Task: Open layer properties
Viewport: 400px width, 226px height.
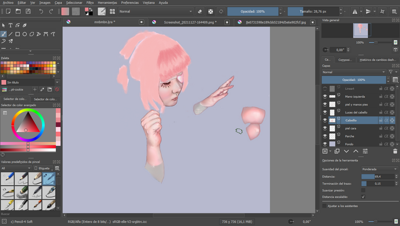Action: 365,151
